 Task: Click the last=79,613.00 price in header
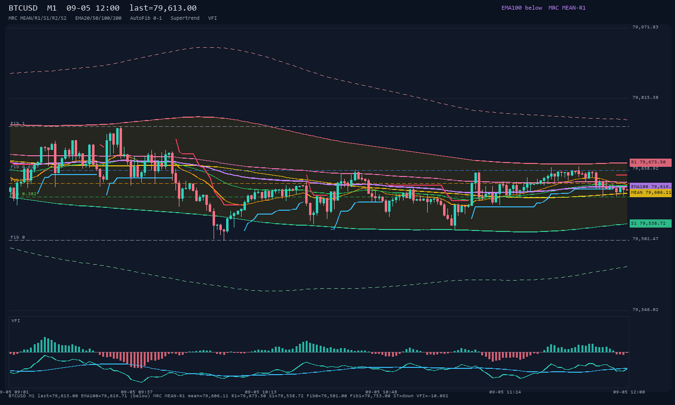163,8
